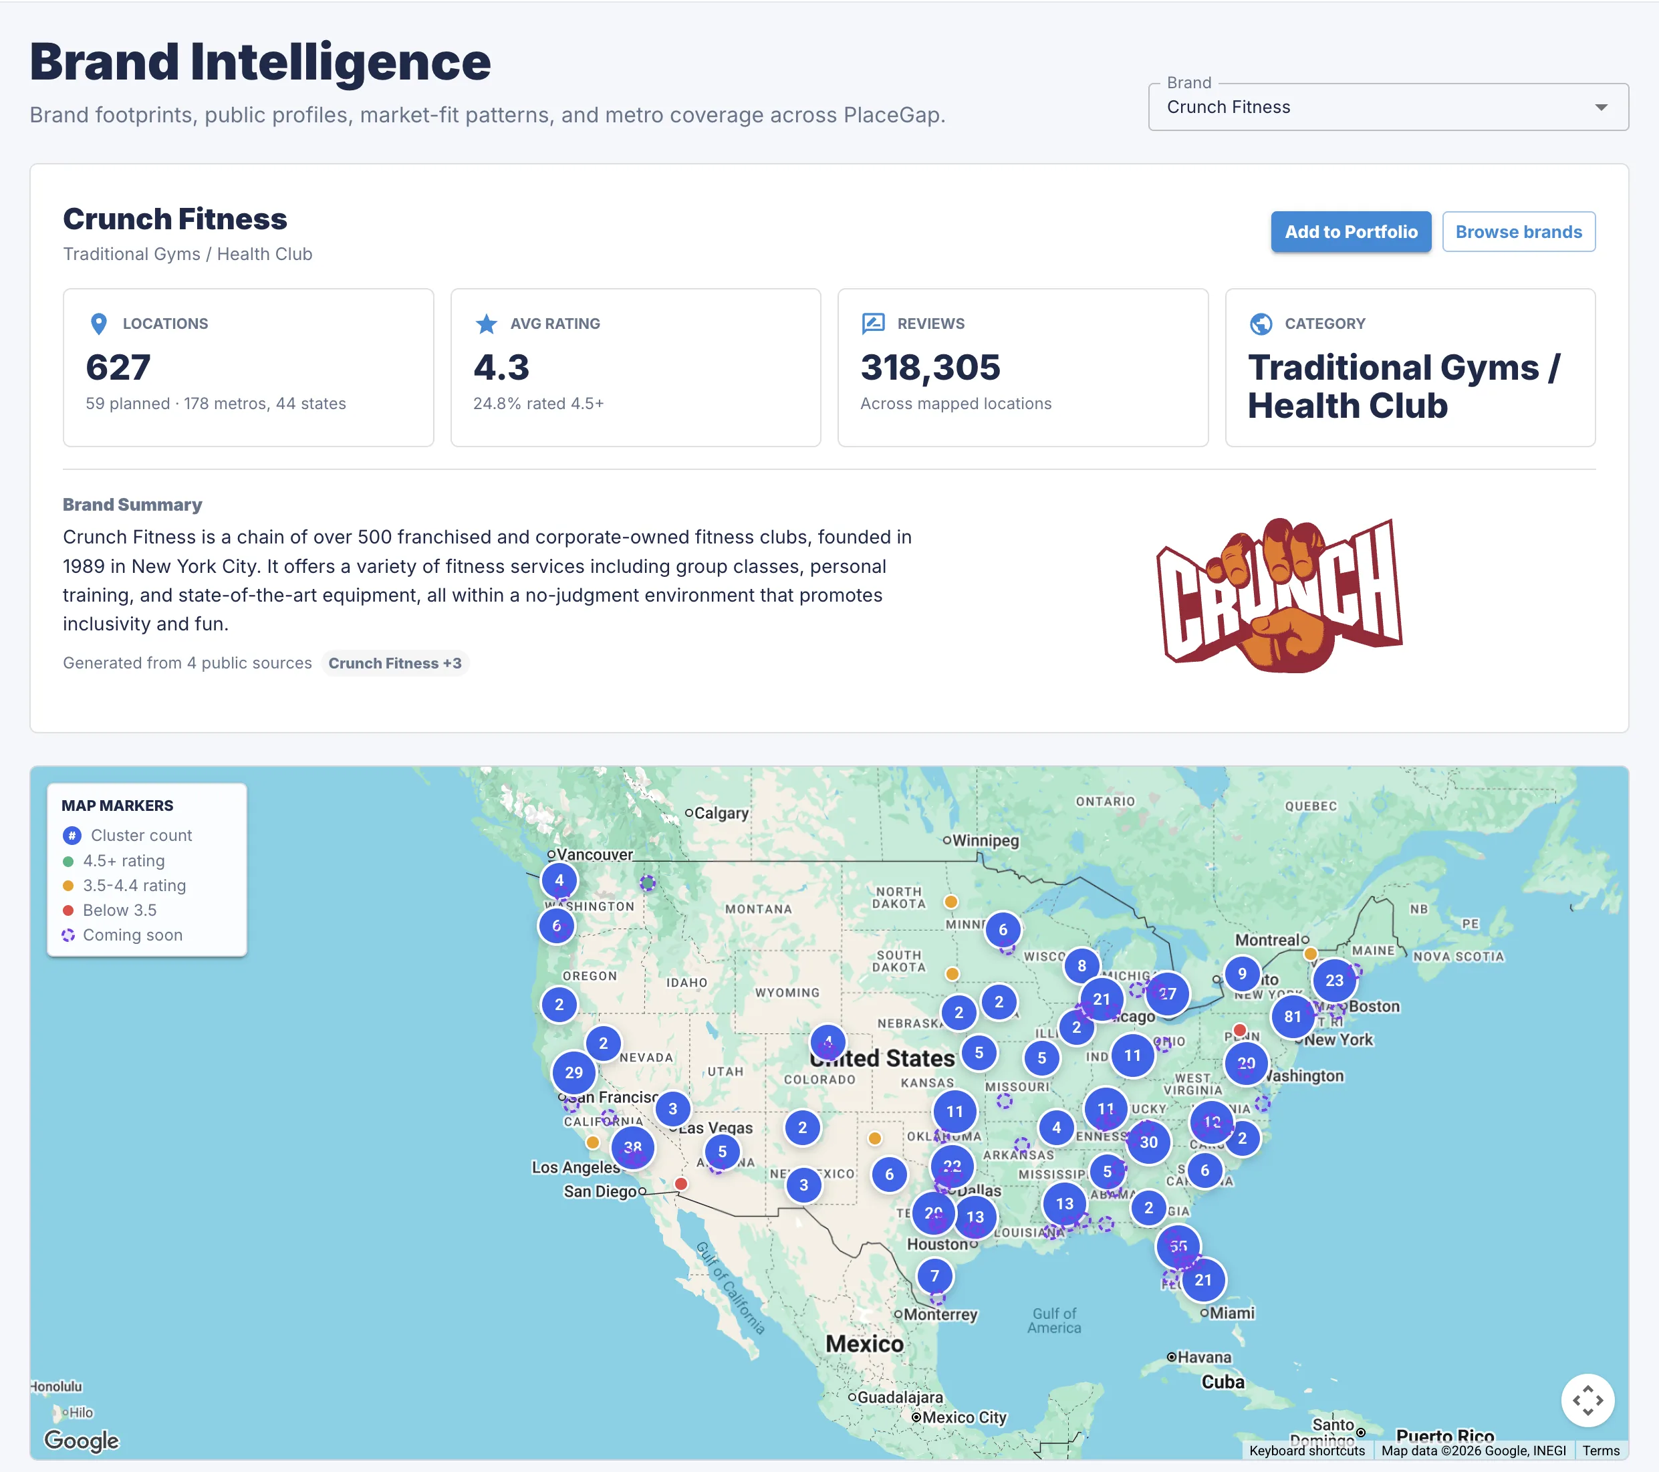The height and width of the screenshot is (1472, 1659).
Task: Click the orange marker near Los Angeles
Action: point(592,1142)
